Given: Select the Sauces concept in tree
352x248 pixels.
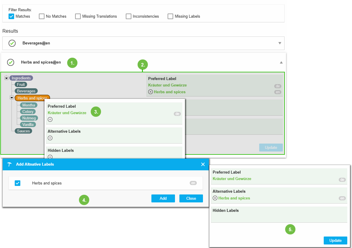Looking at the screenshot, I should tap(23, 131).
